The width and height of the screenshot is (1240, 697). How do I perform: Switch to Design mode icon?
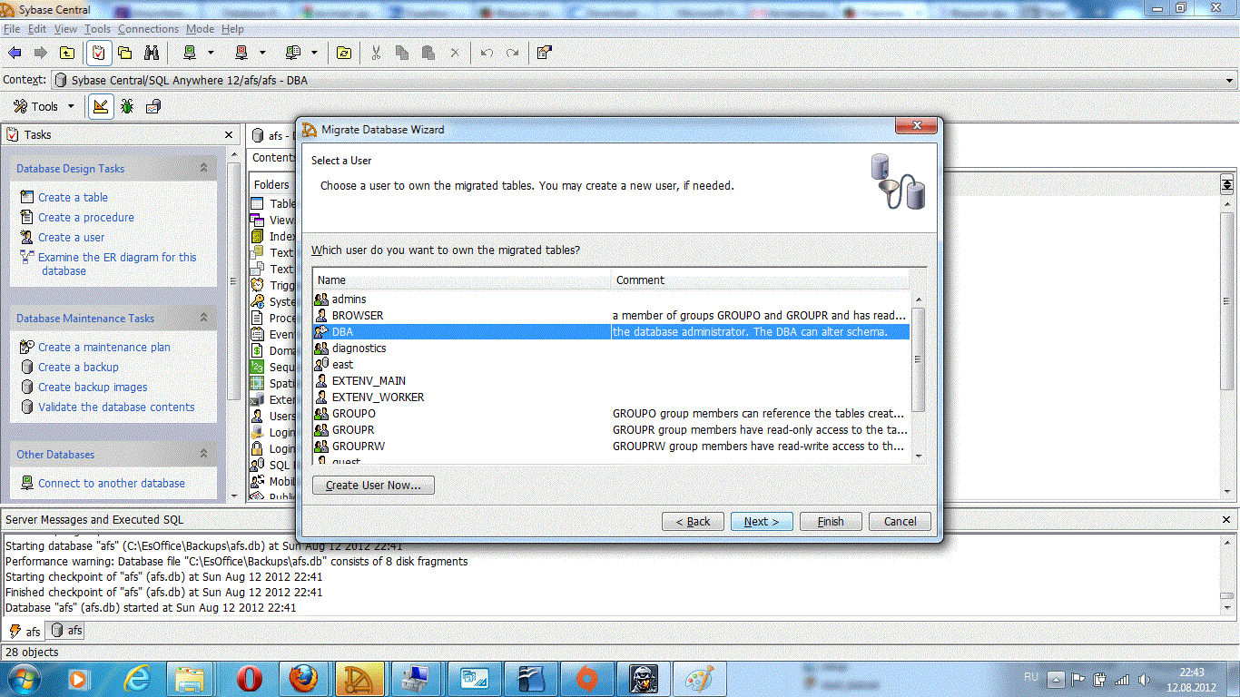[101, 106]
